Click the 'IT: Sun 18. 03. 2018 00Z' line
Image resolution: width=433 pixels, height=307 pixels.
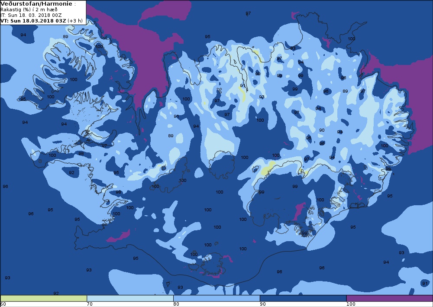coord(31,15)
